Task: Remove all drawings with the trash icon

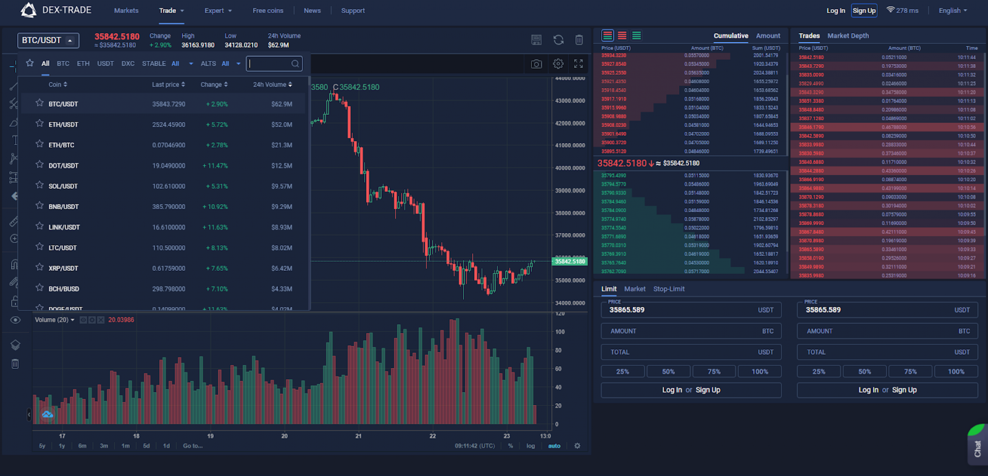Action: pos(578,40)
